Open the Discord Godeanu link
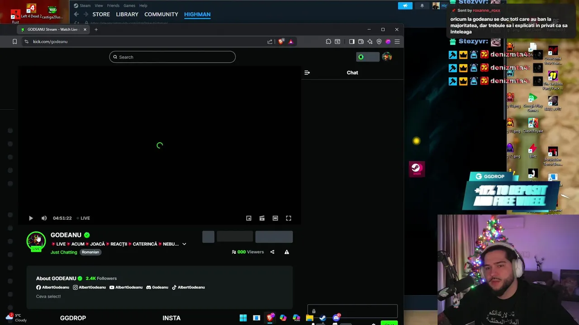The image size is (579, 325). pyautogui.click(x=157, y=287)
